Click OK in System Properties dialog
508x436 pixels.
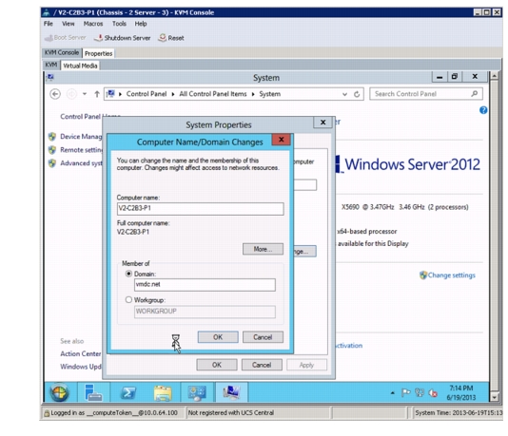(x=217, y=365)
